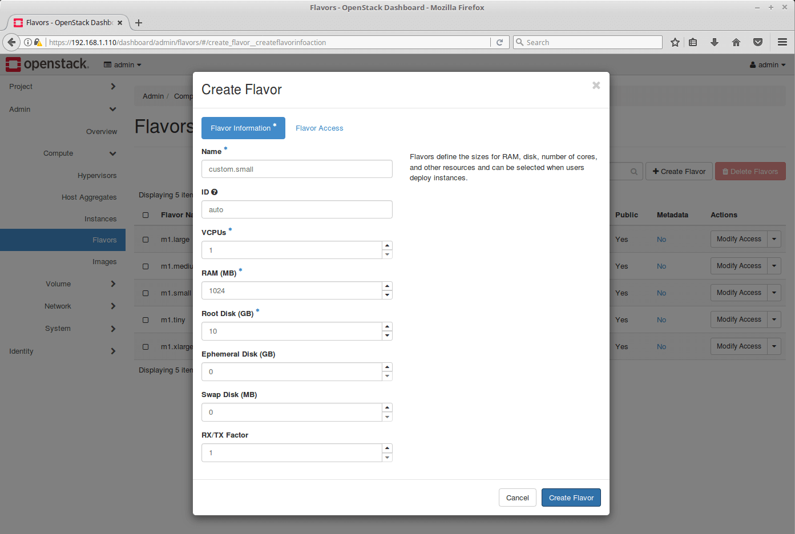795x534 pixels.
Task: Close the Flavors browser tab
Action: (x=120, y=23)
